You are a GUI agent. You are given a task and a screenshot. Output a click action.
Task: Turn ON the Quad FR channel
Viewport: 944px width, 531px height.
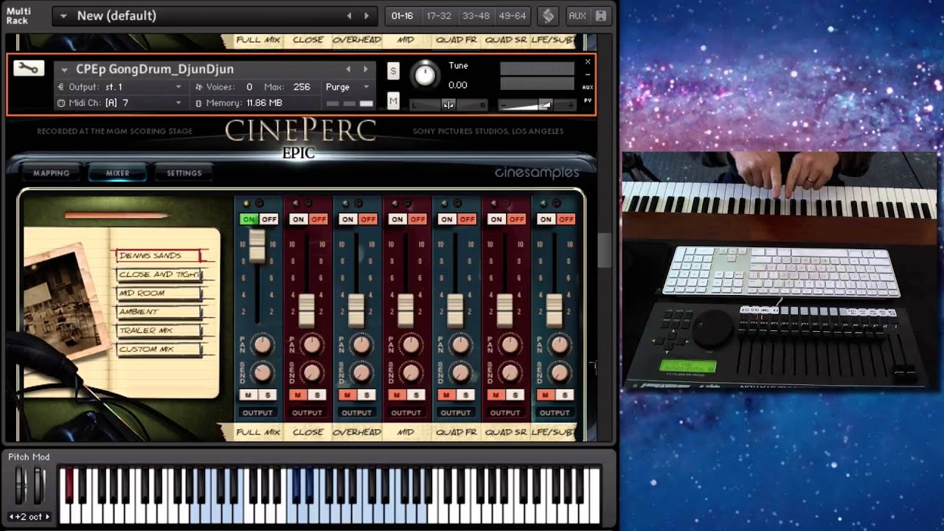click(446, 219)
